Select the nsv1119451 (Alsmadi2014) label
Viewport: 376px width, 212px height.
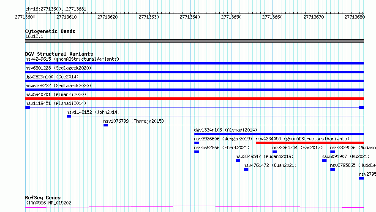point(56,103)
